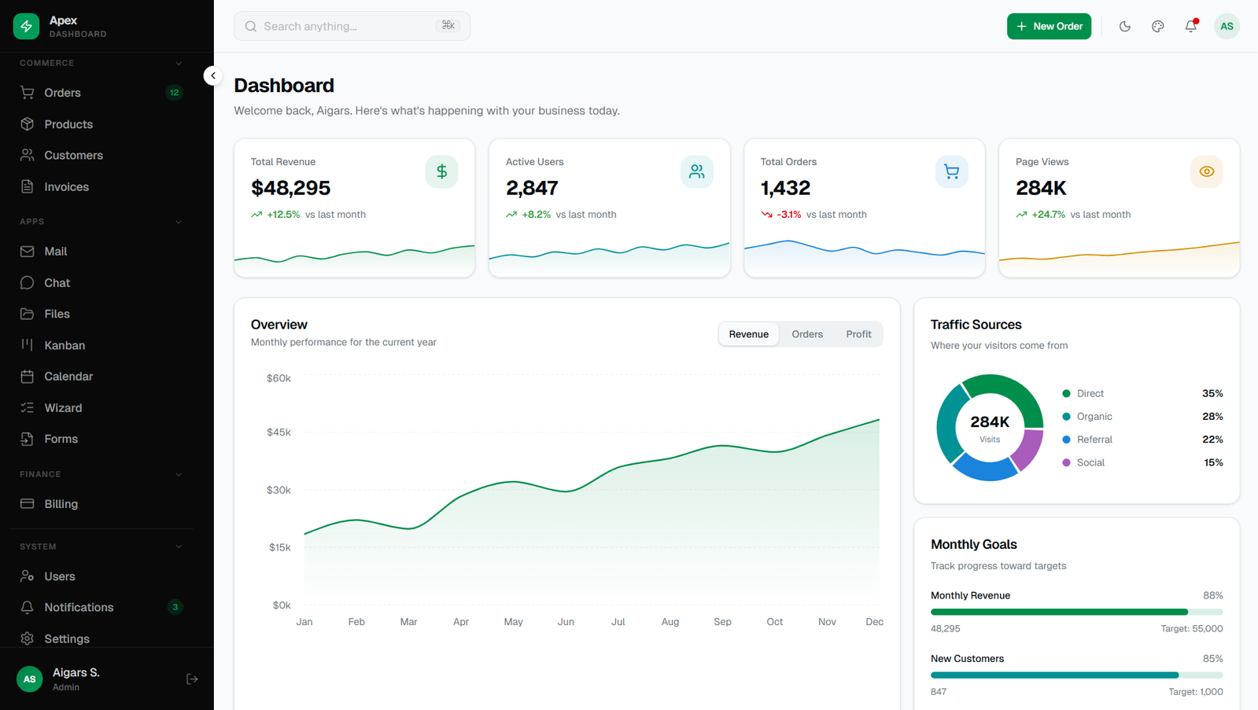Click the eye icon on Page Views
1258x710 pixels.
coord(1207,171)
